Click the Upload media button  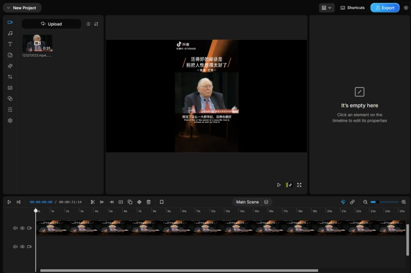click(51, 24)
